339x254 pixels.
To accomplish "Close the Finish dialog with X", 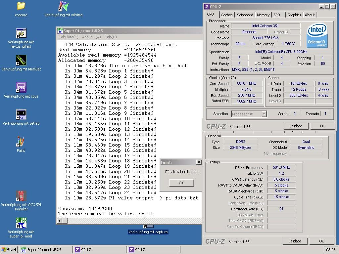I will [x=199, y=162].
